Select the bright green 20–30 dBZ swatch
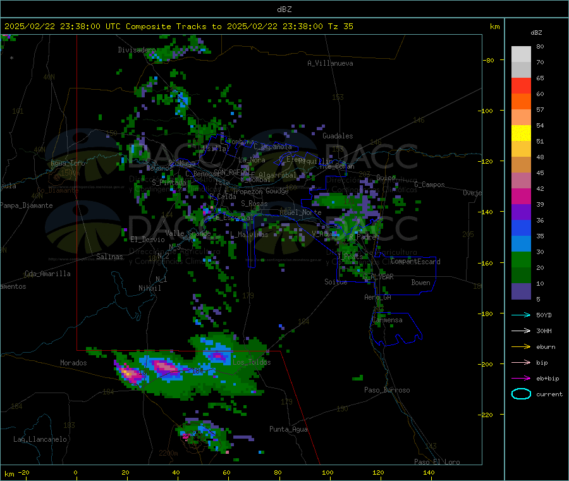 pyautogui.click(x=521, y=259)
